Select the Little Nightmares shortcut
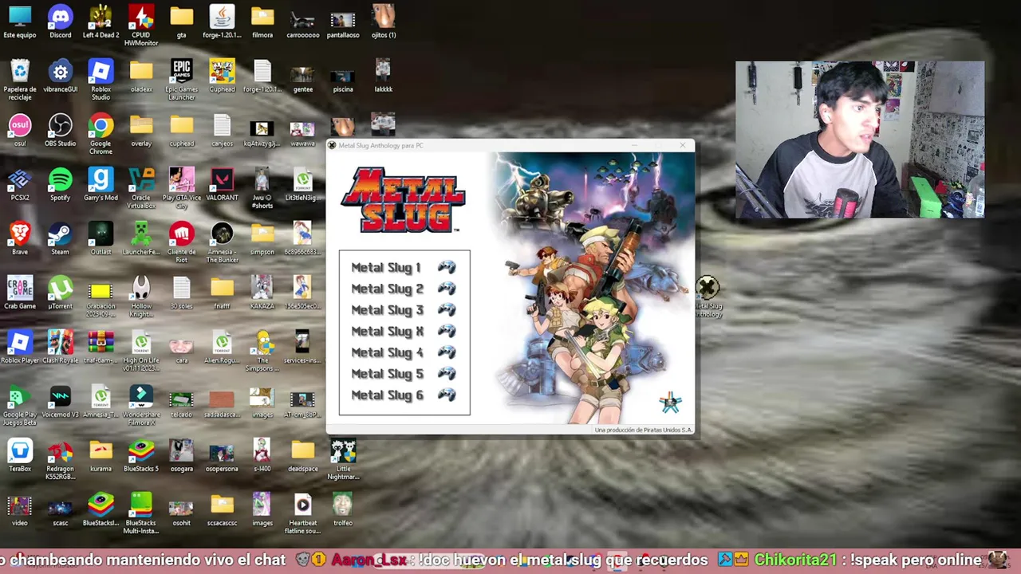The image size is (1021, 574). [343, 459]
